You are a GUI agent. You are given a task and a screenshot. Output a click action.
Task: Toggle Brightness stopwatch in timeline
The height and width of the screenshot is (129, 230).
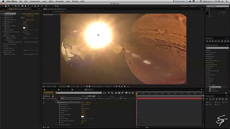point(60,111)
